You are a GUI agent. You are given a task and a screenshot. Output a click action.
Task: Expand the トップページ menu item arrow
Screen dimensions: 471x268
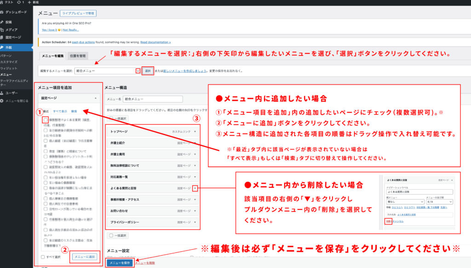tap(195, 131)
